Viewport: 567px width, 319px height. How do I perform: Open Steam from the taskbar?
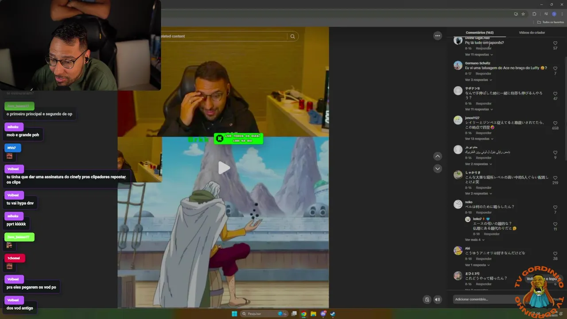333,314
